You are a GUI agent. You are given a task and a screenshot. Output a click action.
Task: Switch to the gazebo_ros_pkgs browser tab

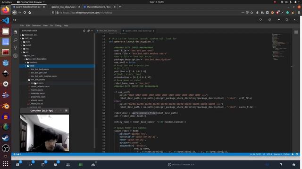(x=64, y=7)
